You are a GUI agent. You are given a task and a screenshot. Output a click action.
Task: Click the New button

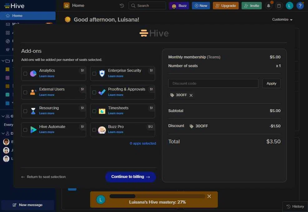pos(201,6)
